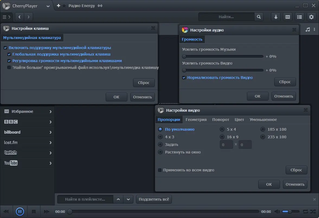Image resolution: width=319 pixels, height=218 pixels.
Task: Check 'Применить ко всем видео'
Action: point(160,170)
